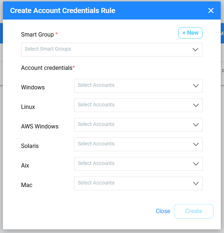Click the Close link
Screen dimensions: 224x233
click(x=163, y=211)
